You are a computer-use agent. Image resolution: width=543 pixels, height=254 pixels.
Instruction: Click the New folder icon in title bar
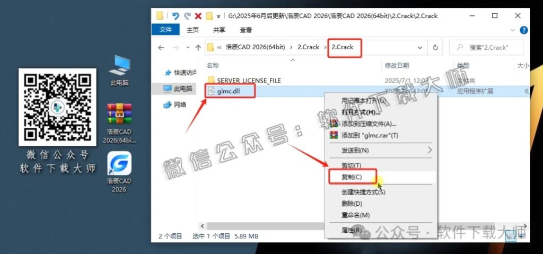click(209, 16)
